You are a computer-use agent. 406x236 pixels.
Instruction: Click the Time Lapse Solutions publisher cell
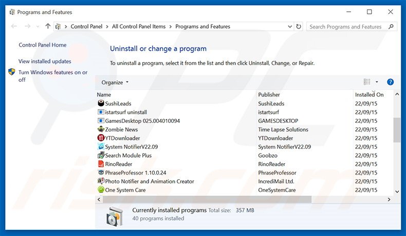(x=283, y=130)
